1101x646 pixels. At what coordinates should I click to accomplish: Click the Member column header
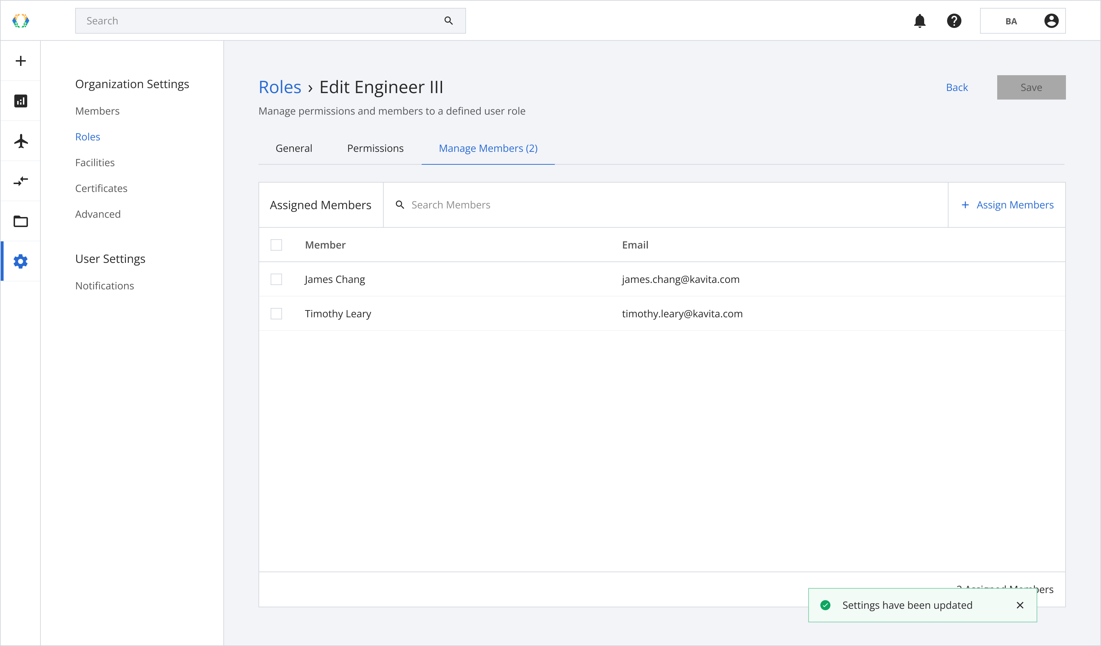tap(325, 245)
